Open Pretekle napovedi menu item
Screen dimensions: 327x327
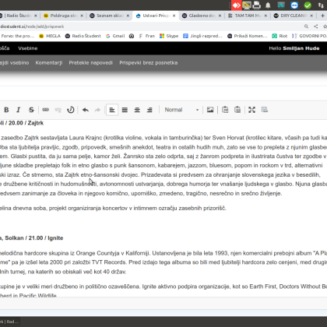click(90, 63)
